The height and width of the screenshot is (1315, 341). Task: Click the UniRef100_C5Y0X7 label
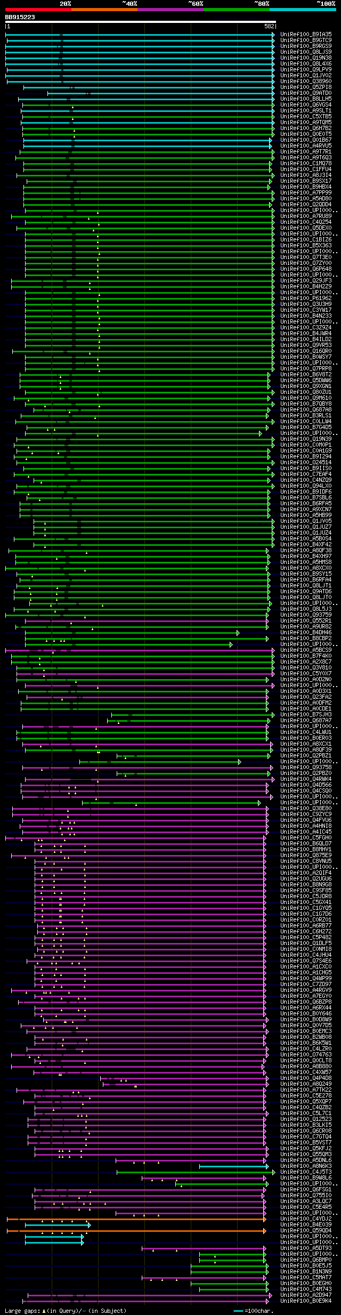click(306, 674)
